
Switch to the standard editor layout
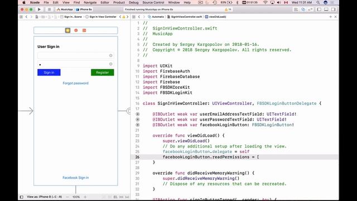(296, 9)
